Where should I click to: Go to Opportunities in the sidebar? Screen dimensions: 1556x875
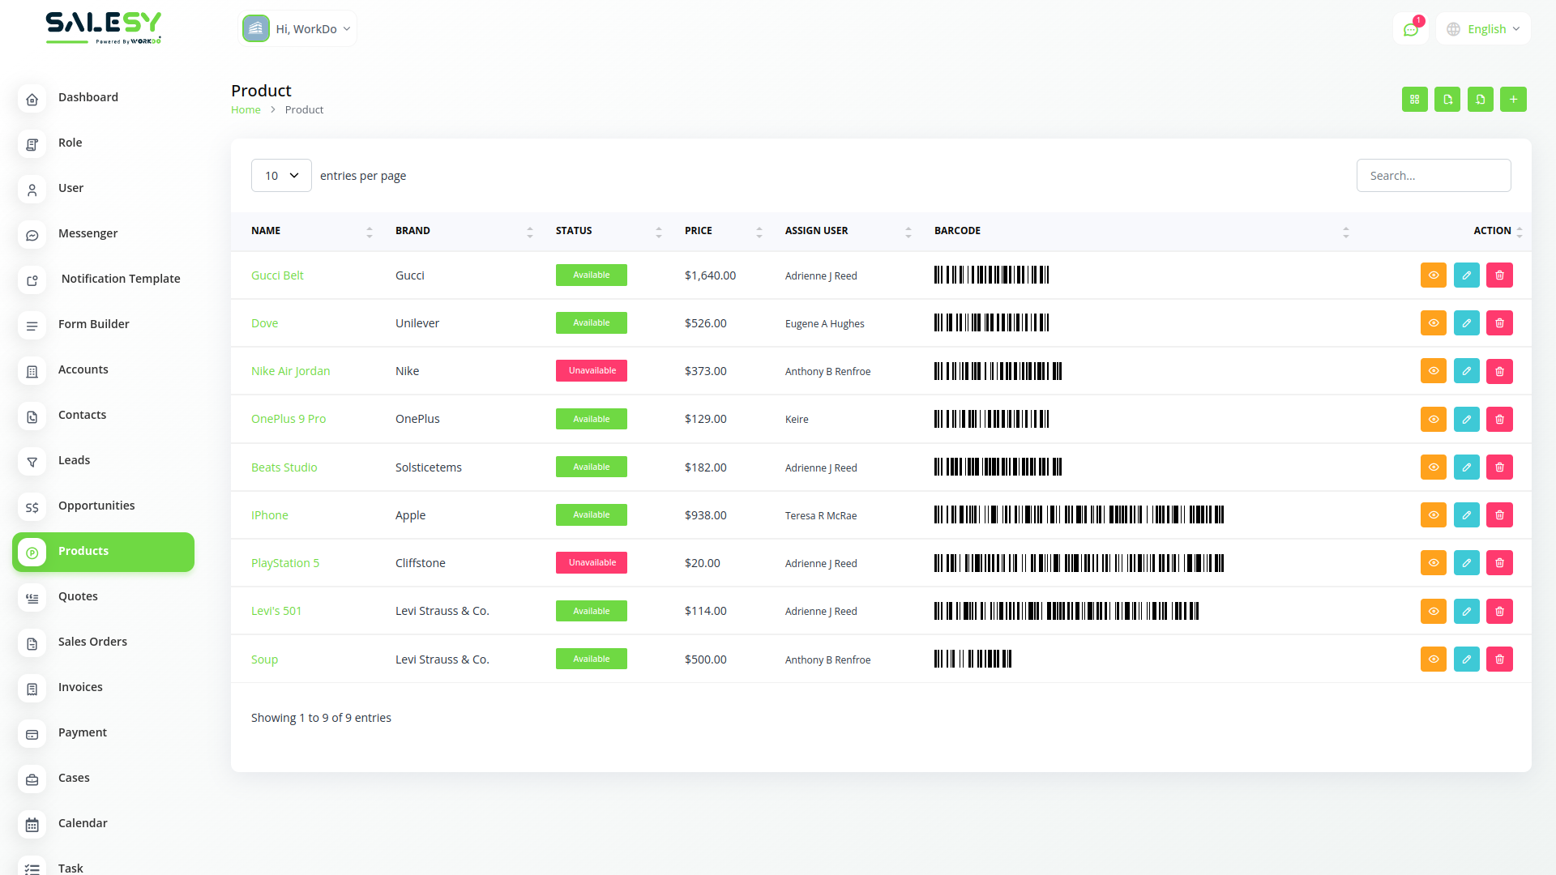(96, 506)
